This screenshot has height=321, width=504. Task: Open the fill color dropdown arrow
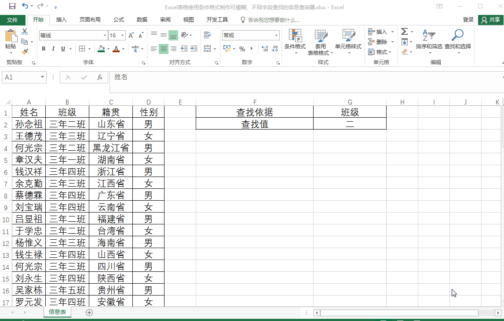(108, 49)
